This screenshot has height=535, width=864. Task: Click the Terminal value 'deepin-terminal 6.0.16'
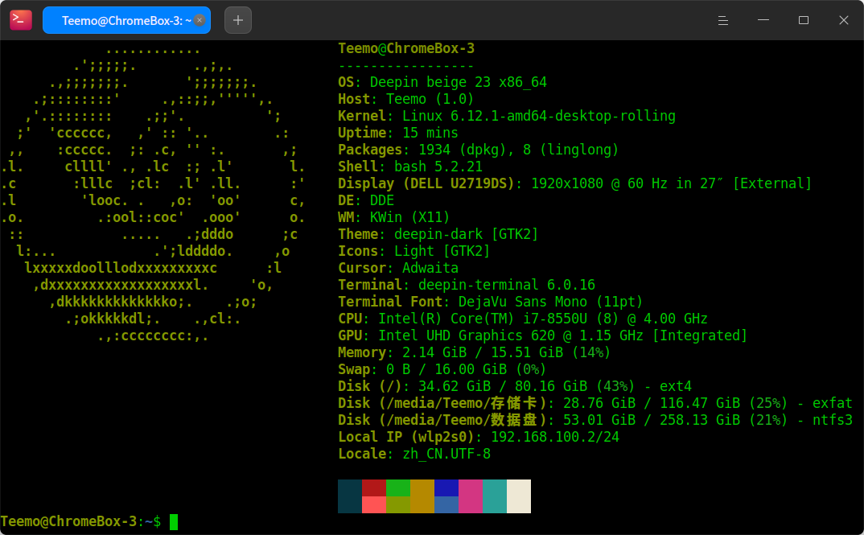point(507,285)
